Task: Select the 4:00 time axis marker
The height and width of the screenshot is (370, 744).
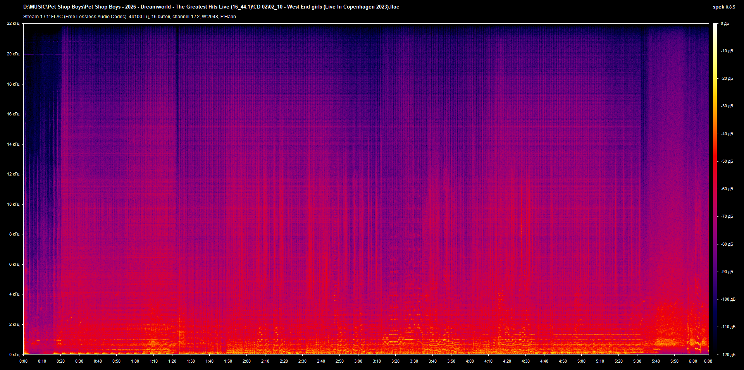Action: (x=470, y=361)
